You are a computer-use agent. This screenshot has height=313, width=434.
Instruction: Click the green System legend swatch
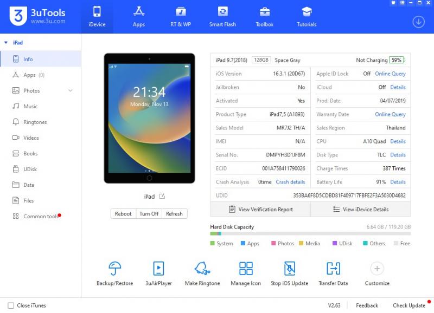212,243
